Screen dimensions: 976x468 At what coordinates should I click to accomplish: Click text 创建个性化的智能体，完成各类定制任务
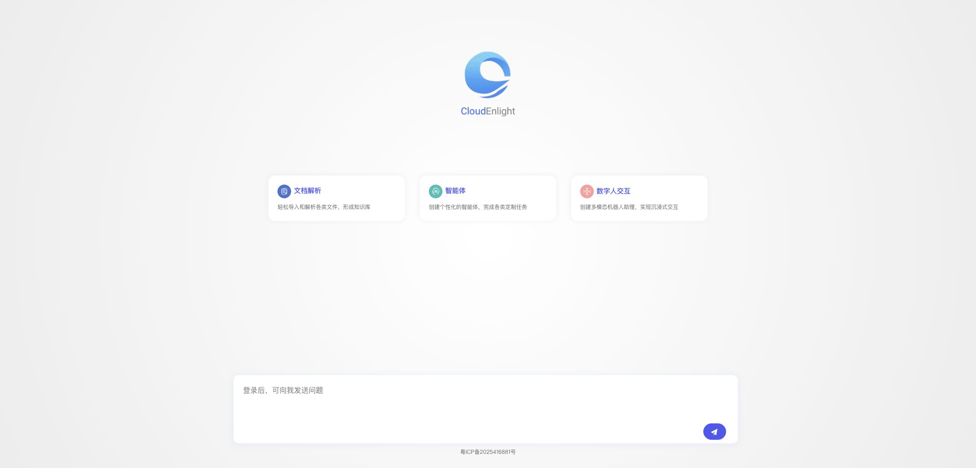point(478,207)
